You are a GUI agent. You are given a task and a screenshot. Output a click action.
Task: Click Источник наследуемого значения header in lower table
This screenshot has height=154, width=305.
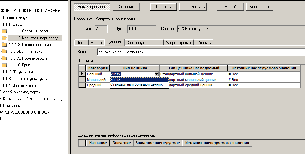point(217,143)
